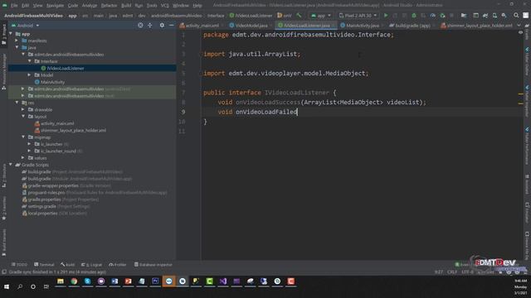Open File Explorer from the Windows taskbar
The image size is (531, 298).
point(61,281)
